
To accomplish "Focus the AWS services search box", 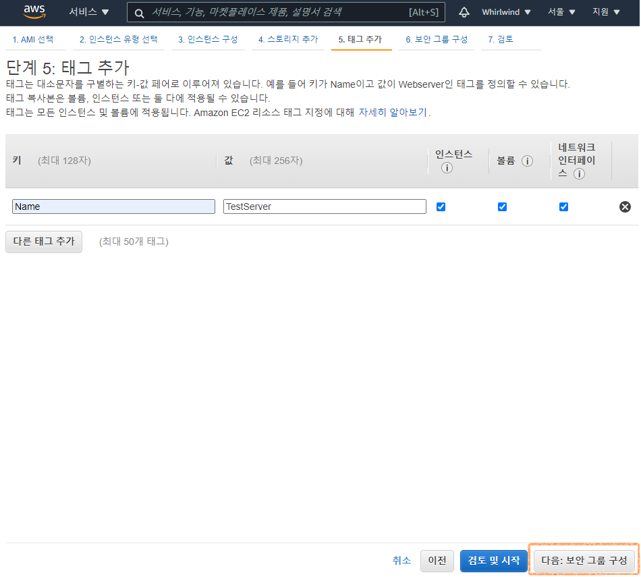I will [286, 12].
